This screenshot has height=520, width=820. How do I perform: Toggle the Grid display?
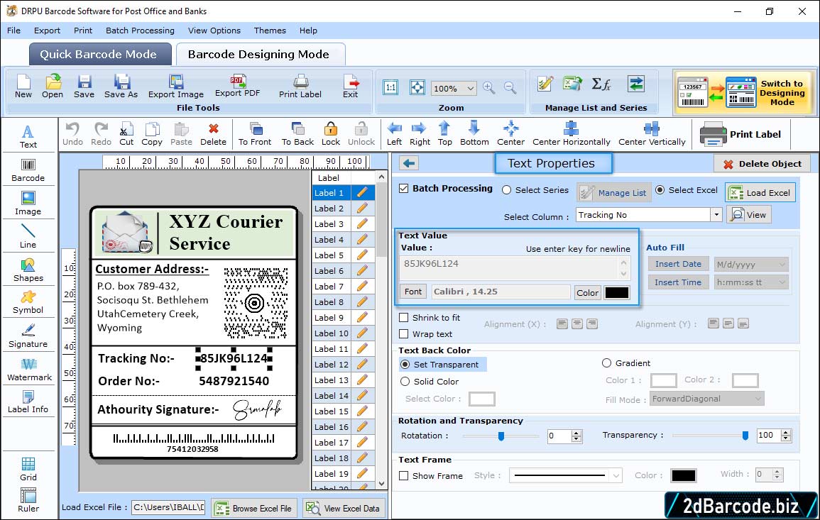point(28,470)
